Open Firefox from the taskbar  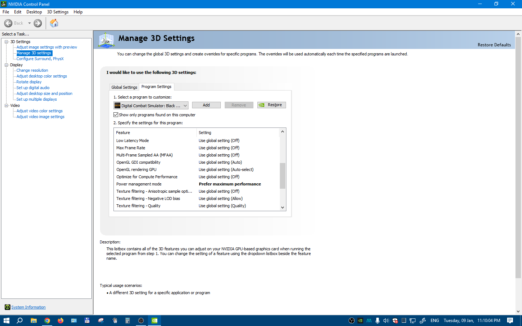(x=61, y=321)
